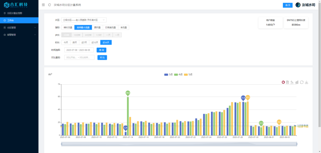321x153 pixels.
Task: Switch the chart to bar type
Action: click(x=297, y=82)
